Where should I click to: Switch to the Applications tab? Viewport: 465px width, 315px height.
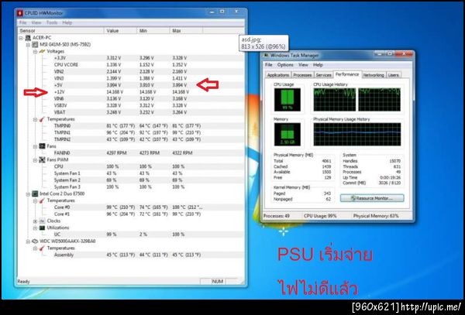(278, 75)
